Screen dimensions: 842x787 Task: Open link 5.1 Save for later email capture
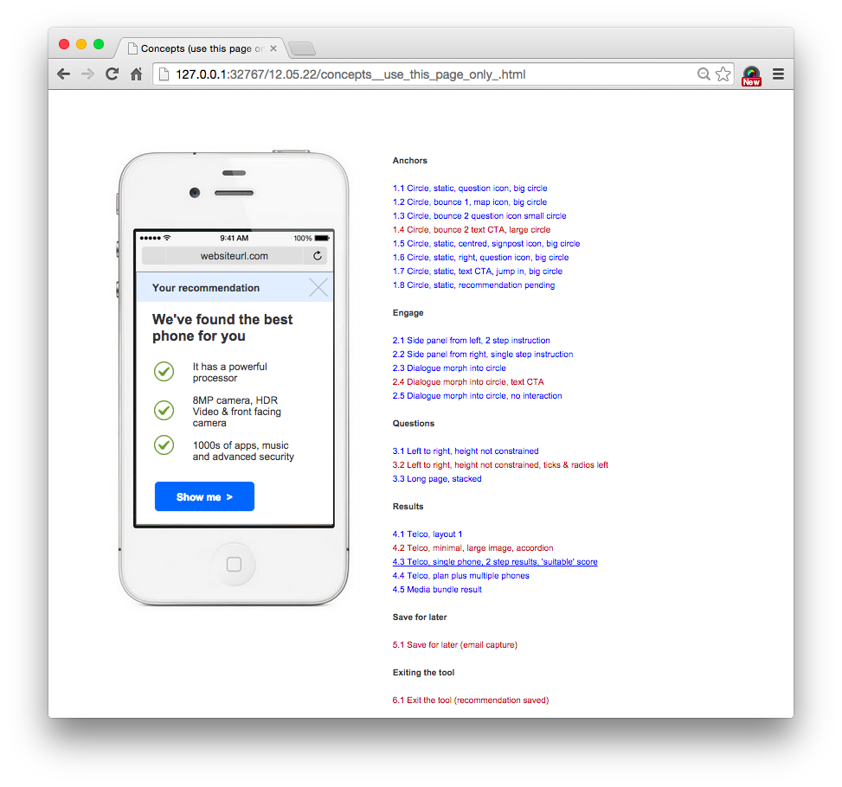coord(455,645)
